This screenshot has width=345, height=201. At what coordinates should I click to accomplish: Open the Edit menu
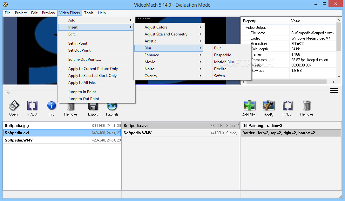(34, 13)
